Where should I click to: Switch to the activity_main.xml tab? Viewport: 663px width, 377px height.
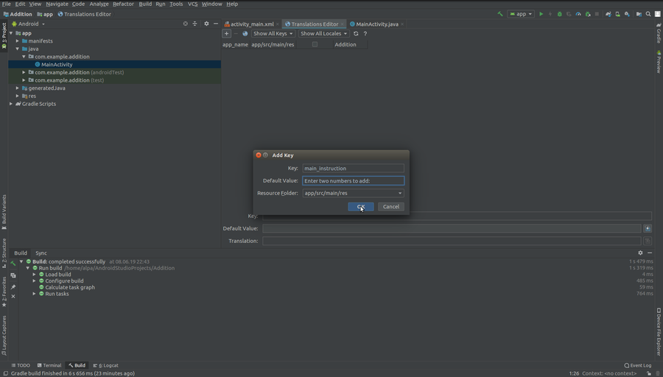pos(251,24)
